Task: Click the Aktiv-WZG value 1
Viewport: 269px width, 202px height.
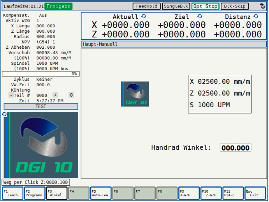Action: coord(38,21)
